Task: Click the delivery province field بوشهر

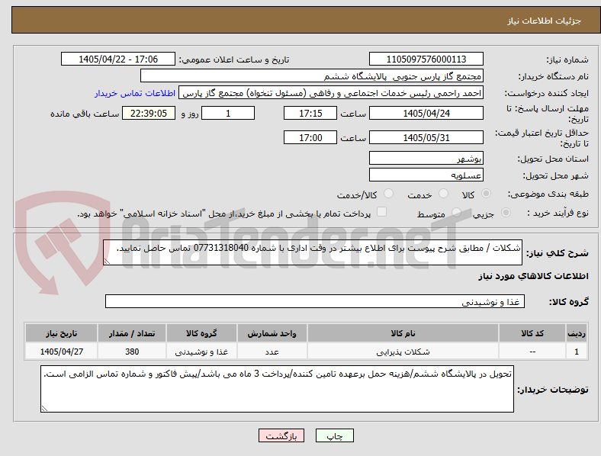Action: [x=426, y=159]
